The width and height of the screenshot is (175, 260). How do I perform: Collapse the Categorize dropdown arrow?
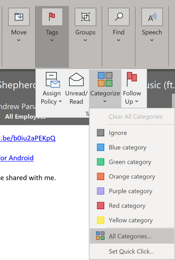[105, 101]
